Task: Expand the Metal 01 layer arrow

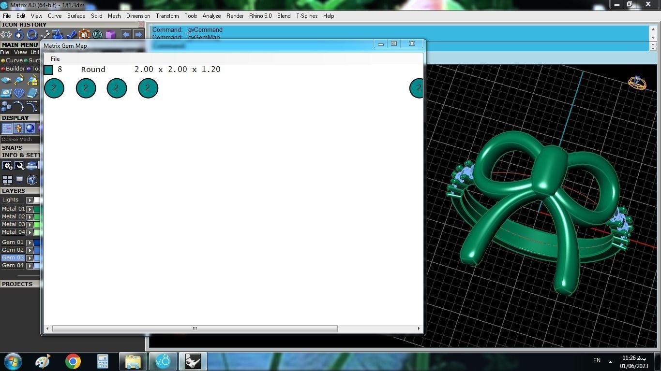Action: pos(30,209)
